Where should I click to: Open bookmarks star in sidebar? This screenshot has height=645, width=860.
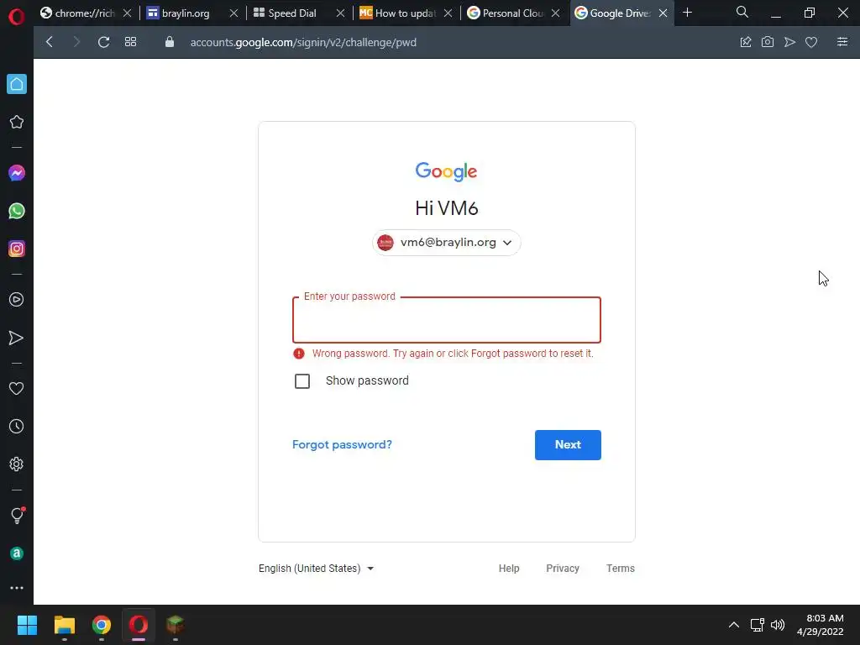pyautogui.click(x=17, y=122)
